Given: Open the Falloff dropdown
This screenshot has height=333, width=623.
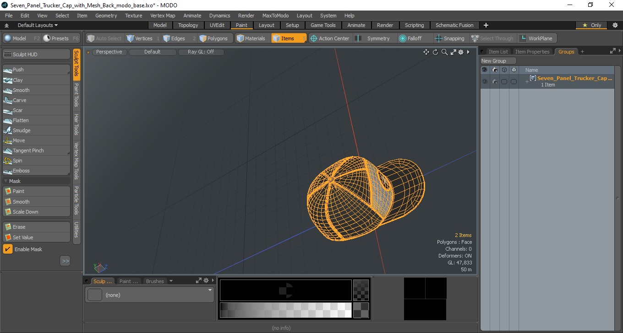Looking at the screenshot, I should [x=415, y=38].
